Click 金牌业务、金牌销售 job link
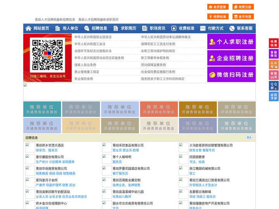The image size is (279, 209). point(126,185)
